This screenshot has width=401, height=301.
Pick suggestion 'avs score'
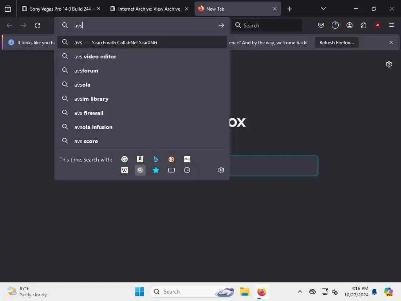click(142, 141)
